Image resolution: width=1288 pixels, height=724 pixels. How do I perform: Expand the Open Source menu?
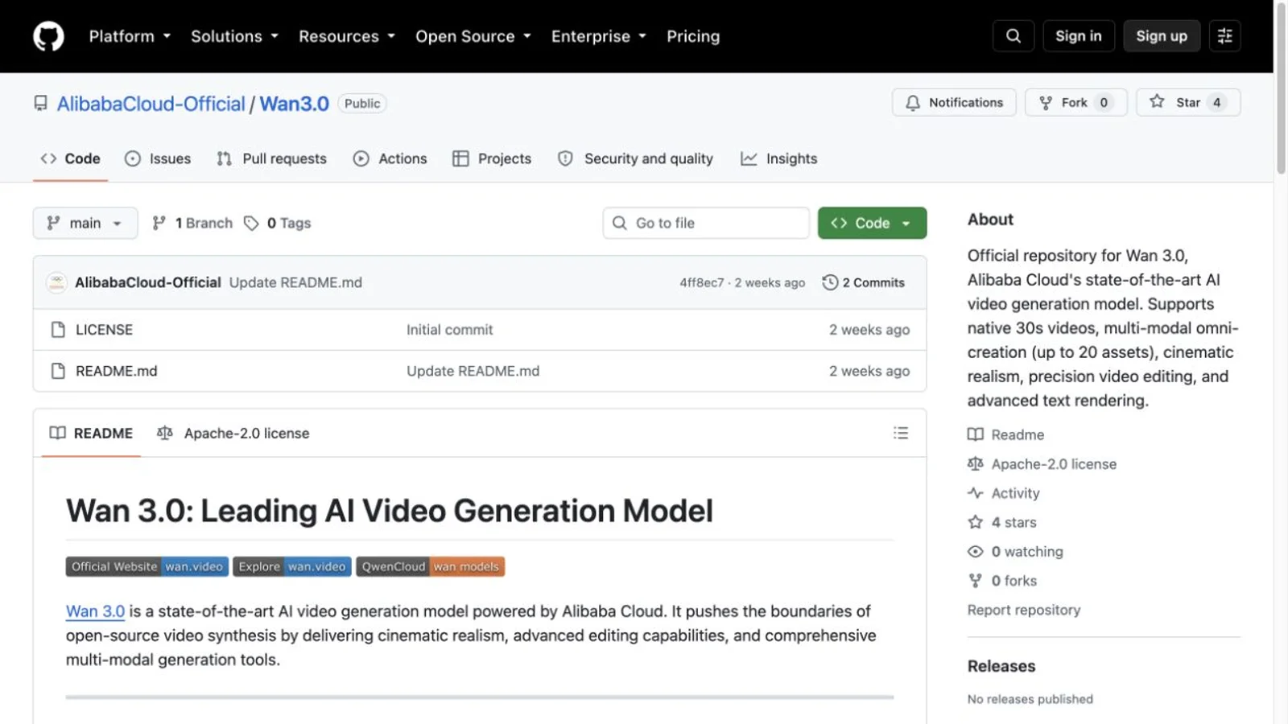click(x=473, y=36)
